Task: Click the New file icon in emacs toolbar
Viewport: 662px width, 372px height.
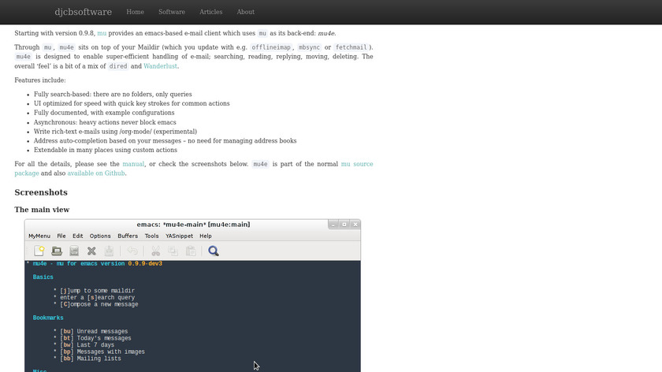Action: [39, 251]
